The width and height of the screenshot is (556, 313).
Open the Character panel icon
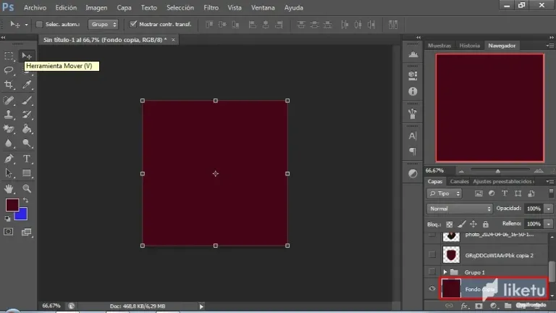point(413,136)
